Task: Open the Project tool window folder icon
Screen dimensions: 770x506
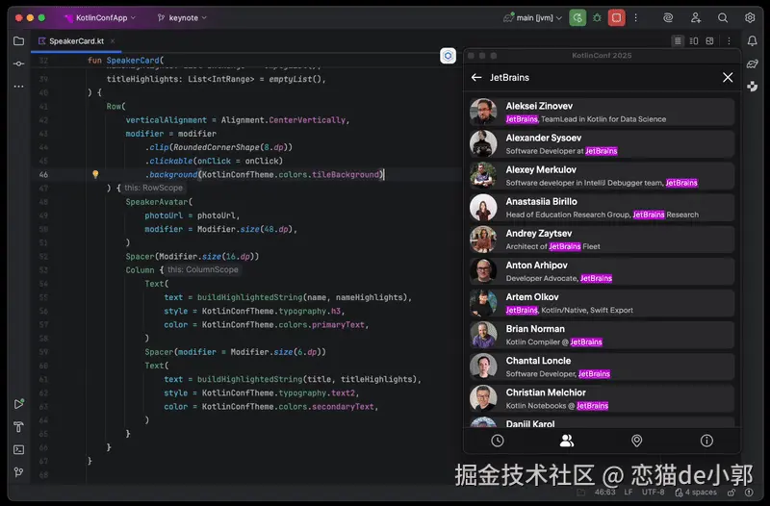Action: (18, 41)
